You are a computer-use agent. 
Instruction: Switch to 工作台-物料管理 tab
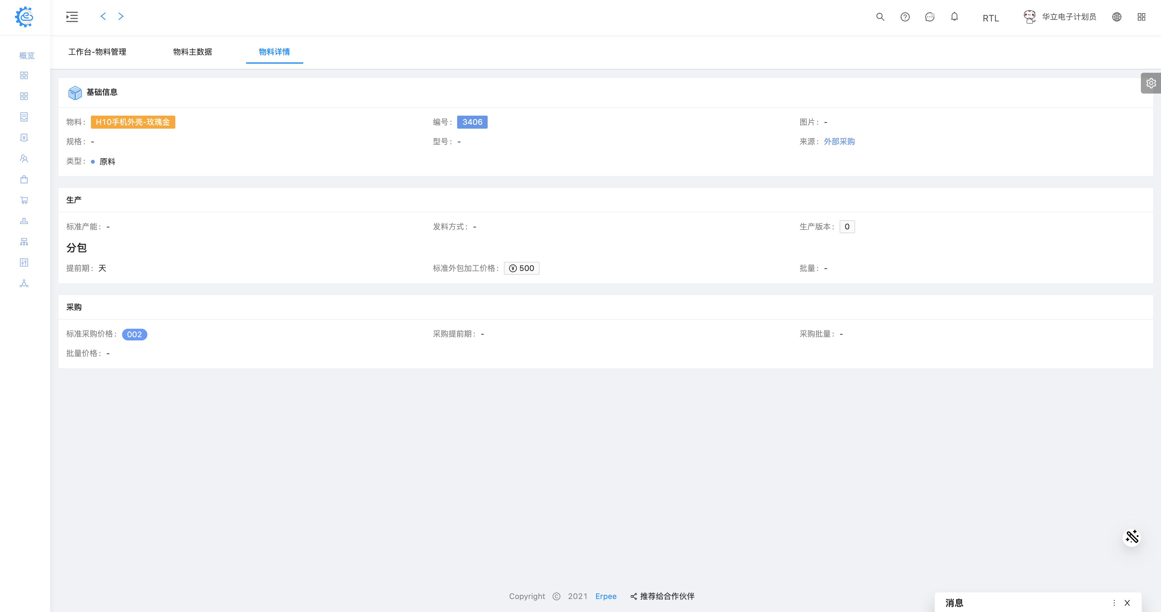97,52
